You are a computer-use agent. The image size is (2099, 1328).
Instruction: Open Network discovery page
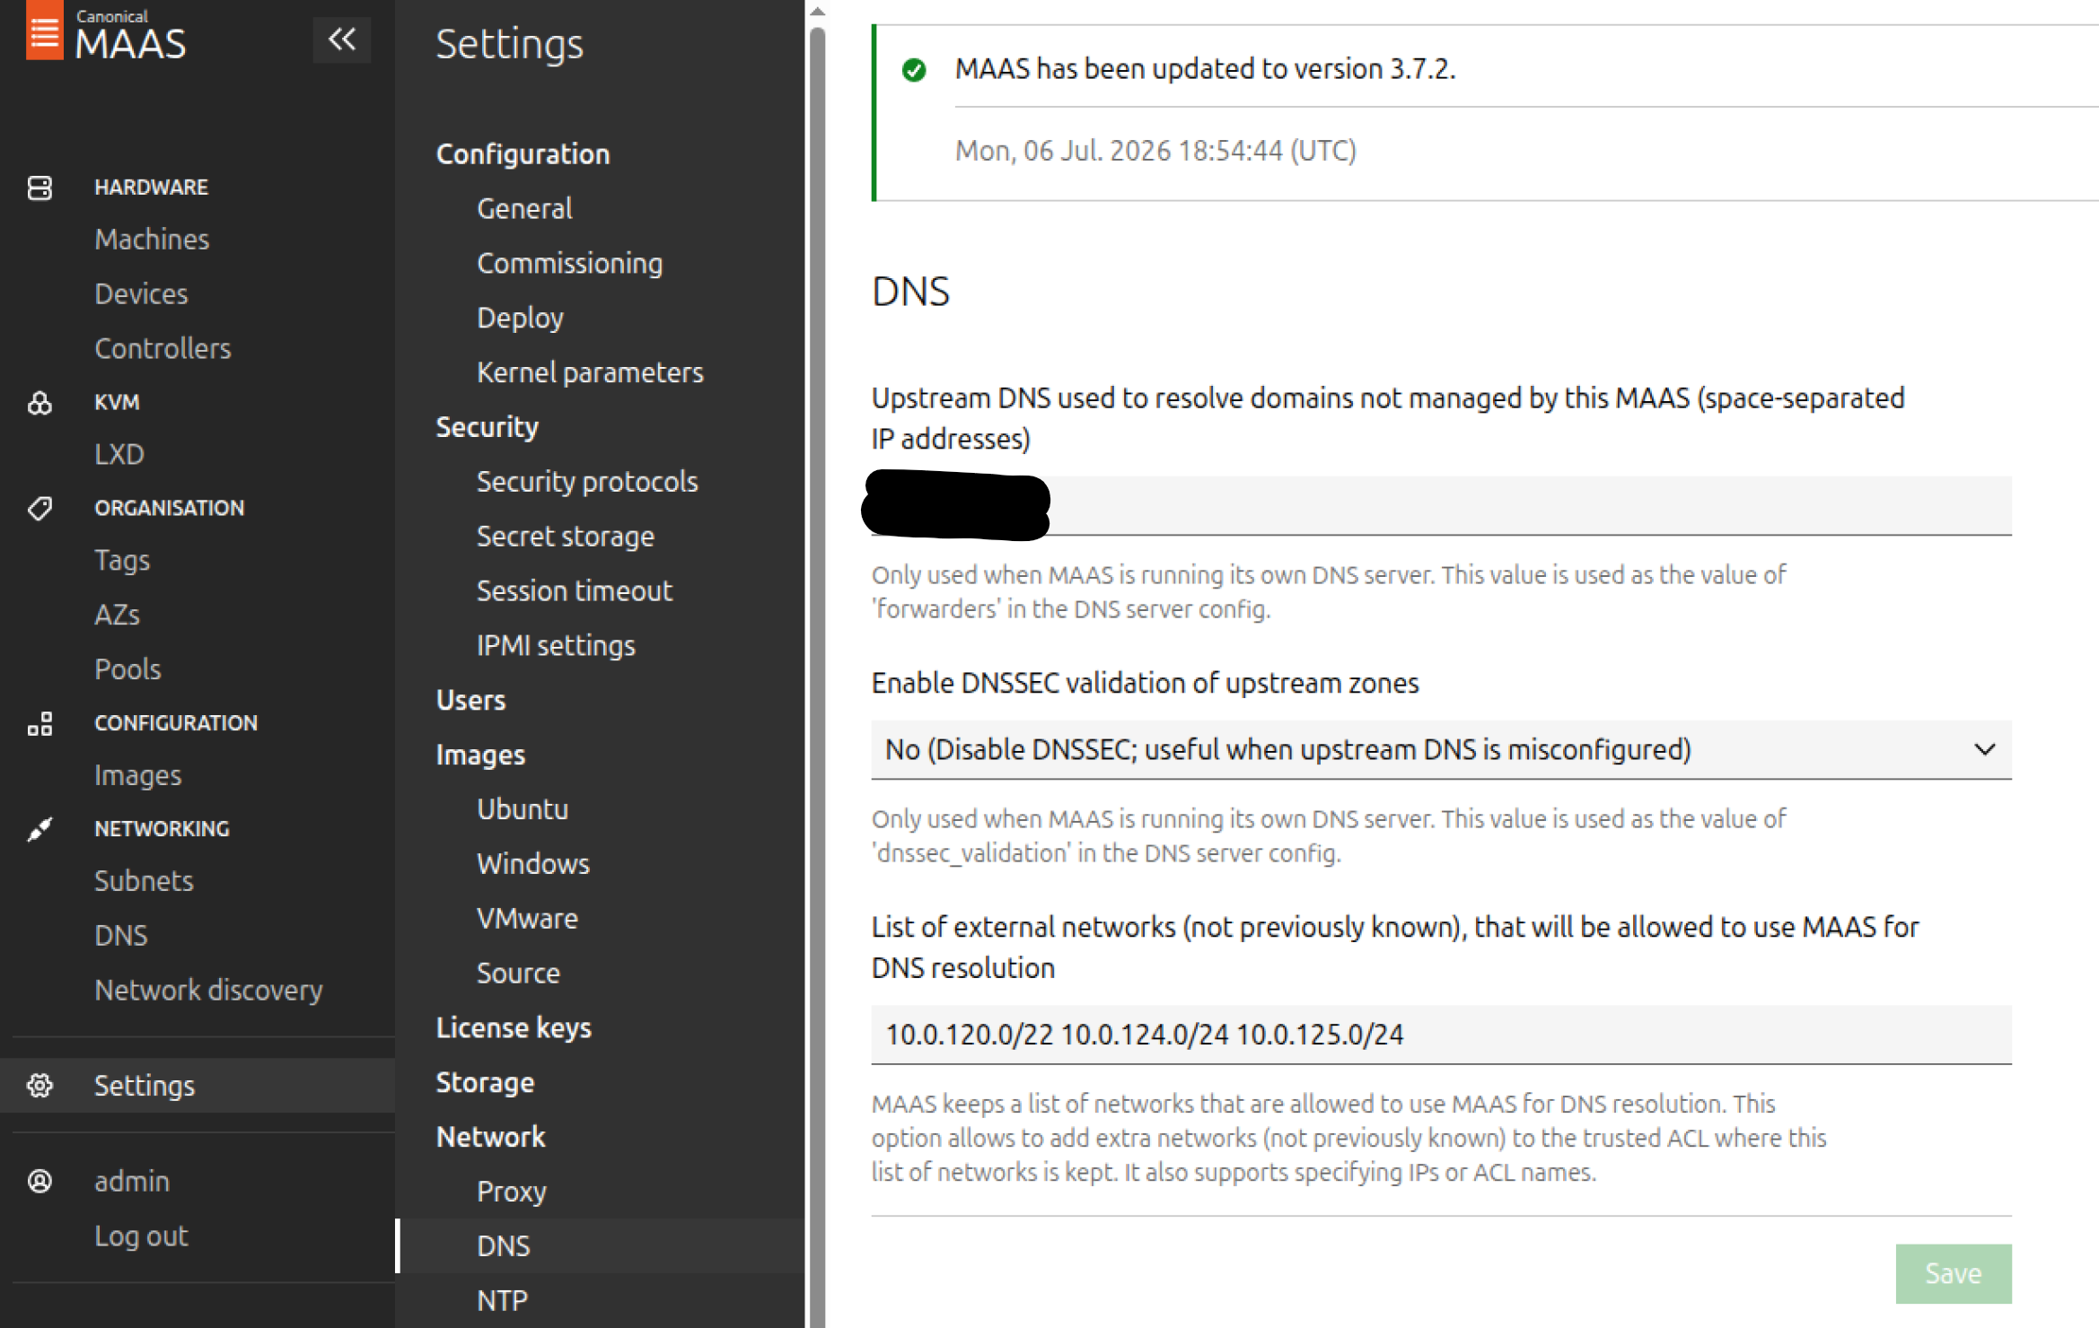pyautogui.click(x=208, y=991)
